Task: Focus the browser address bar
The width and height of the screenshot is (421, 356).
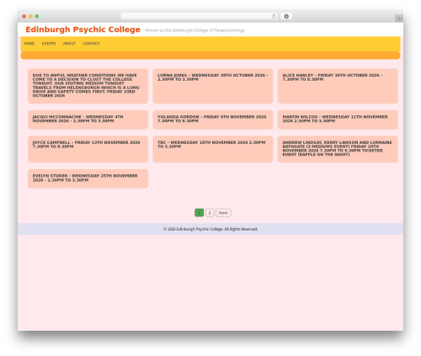Action: 200,17
